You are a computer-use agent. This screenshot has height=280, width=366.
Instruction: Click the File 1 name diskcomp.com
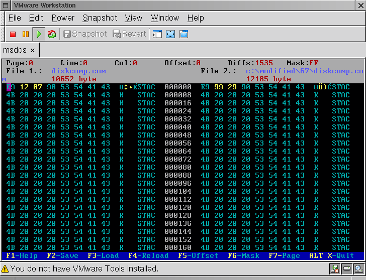(x=78, y=71)
